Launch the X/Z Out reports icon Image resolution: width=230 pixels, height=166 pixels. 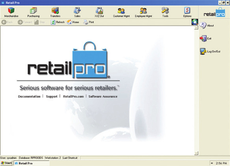pos(99,12)
